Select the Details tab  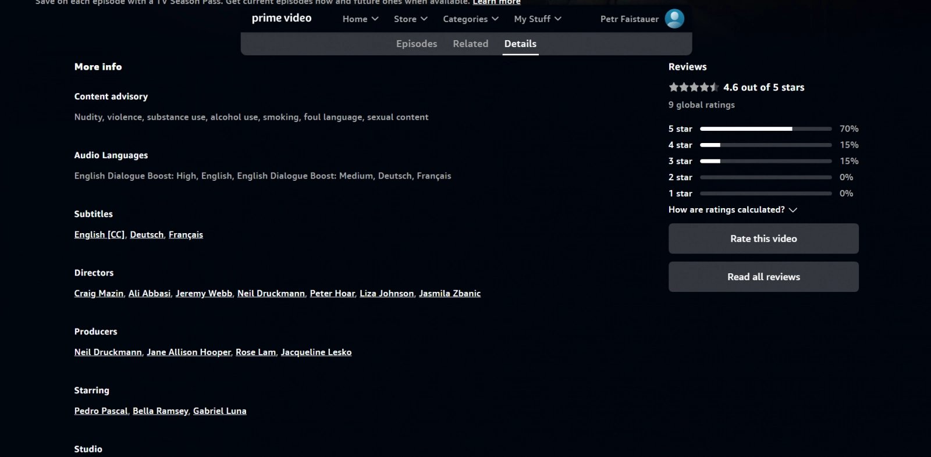[x=520, y=44]
